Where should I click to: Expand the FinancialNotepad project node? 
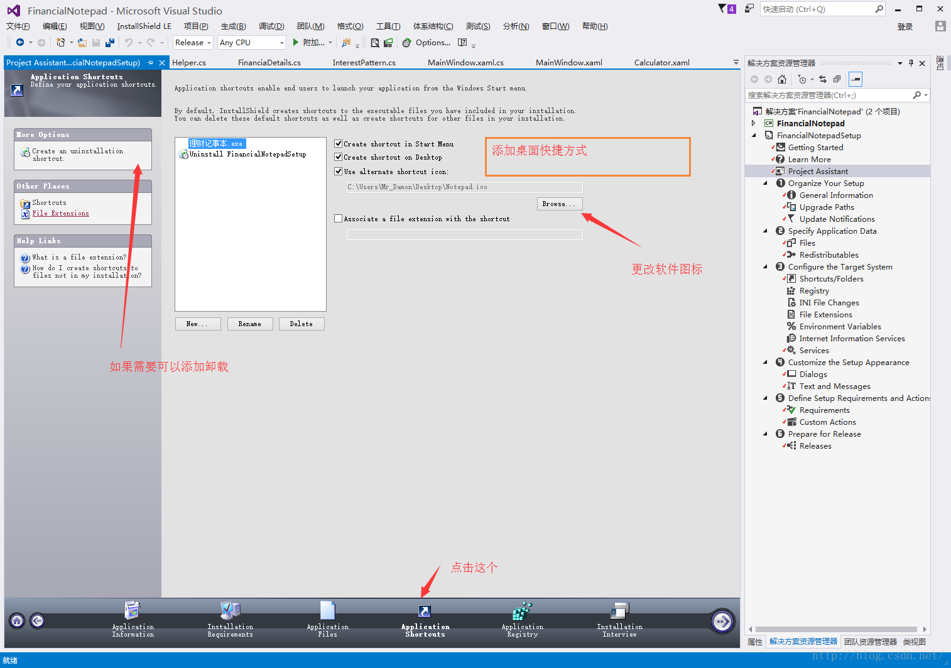click(x=754, y=123)
